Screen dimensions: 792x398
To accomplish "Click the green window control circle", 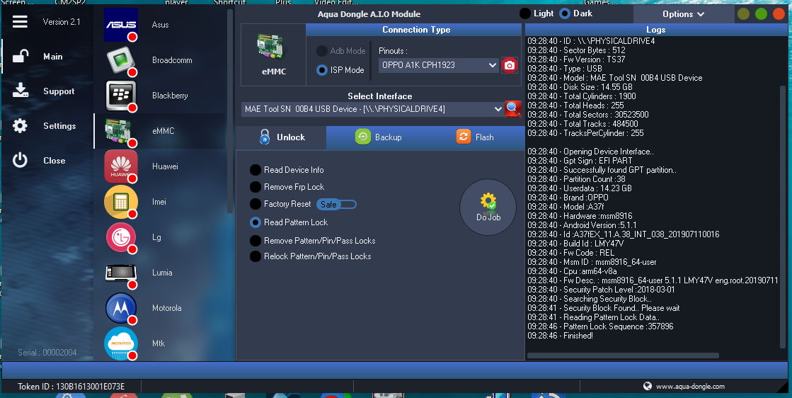I will (x=761, y=14).
